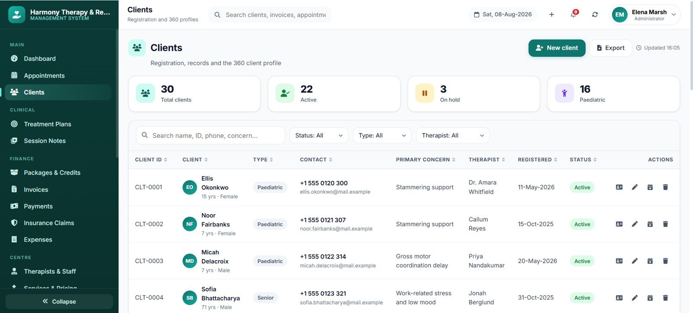
Task: Open Treatment Plans in sidebar
Action: pos(58,124)
